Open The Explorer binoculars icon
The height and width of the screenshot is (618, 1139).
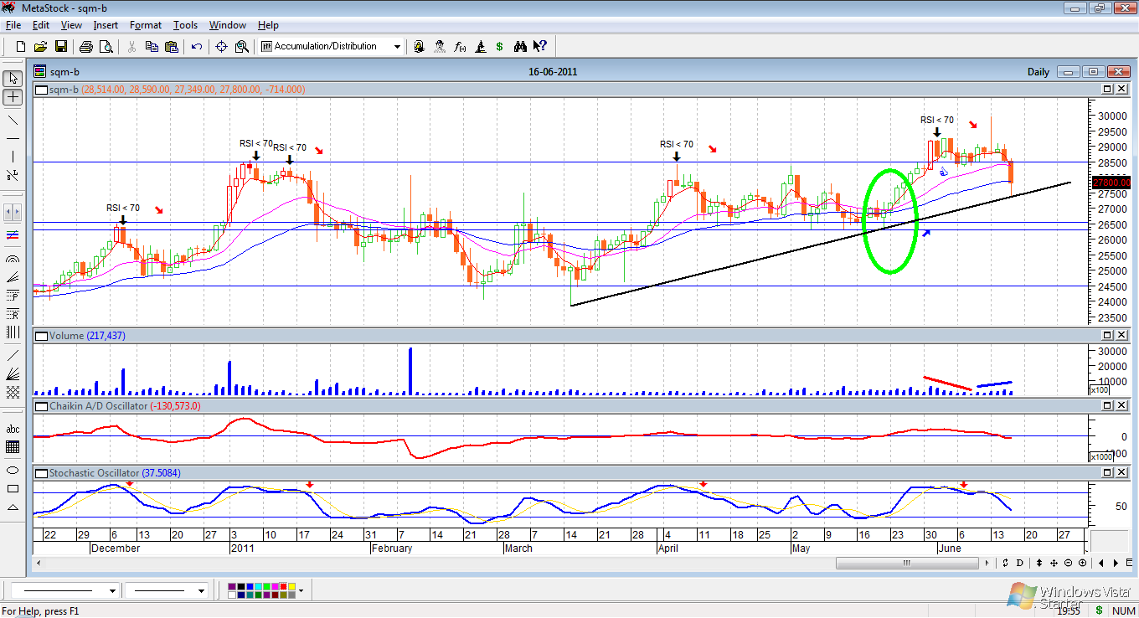[520, 47]
